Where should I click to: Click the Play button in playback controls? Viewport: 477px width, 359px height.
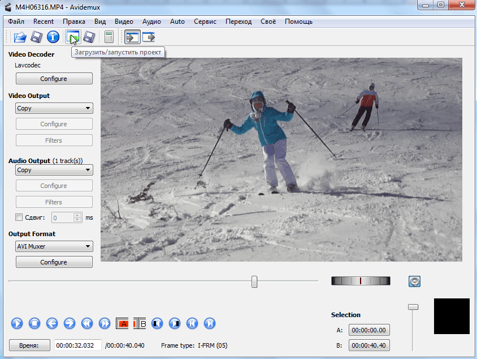pyautogui.click(x=17, y=323)
